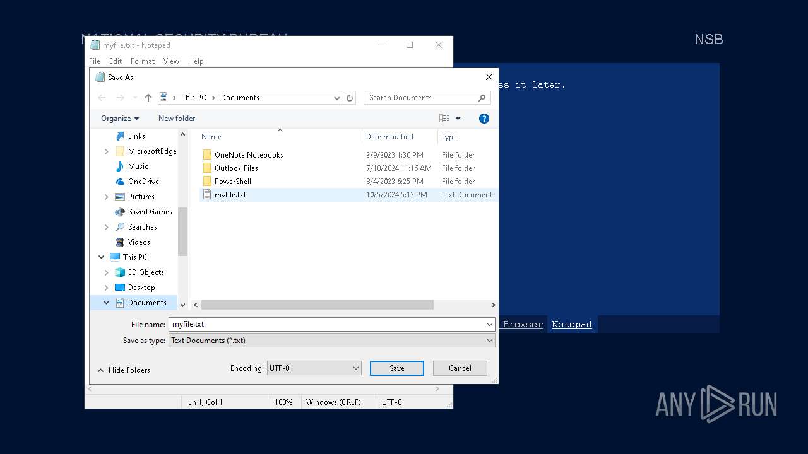This screenshot has width=808, height=454.
Task: Sort by the Type column header
Action: point(449,137)
